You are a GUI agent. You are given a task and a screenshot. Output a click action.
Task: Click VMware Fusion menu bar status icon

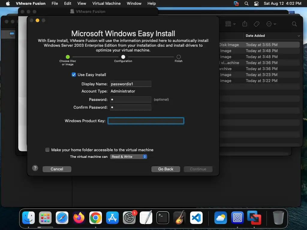click(236, 3)
